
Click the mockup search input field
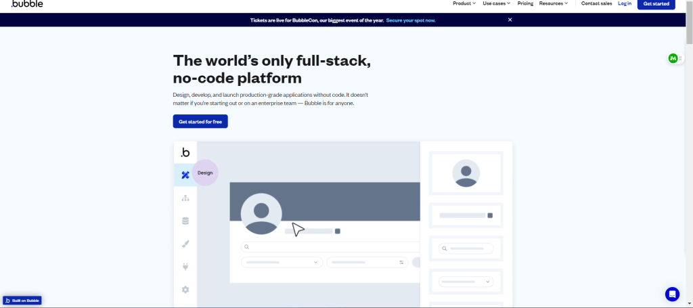[330, 247]
